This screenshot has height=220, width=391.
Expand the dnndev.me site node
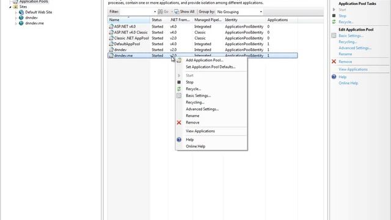click(x=16, y=23)
